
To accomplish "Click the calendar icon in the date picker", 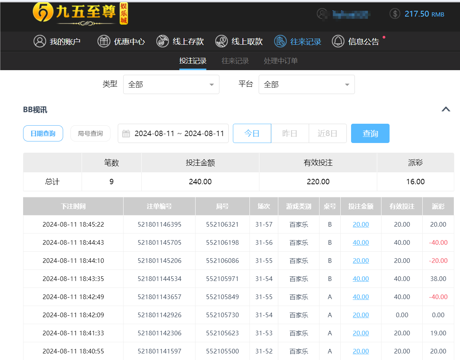I will (x=127, y=133).
